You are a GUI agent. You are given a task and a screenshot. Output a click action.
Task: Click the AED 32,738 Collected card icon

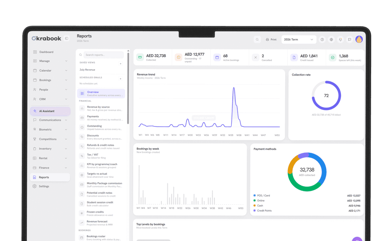click(140, 57)
